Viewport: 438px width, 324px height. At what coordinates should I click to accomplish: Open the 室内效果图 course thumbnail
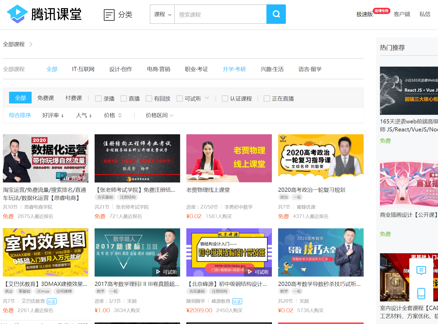coord(46,252)
